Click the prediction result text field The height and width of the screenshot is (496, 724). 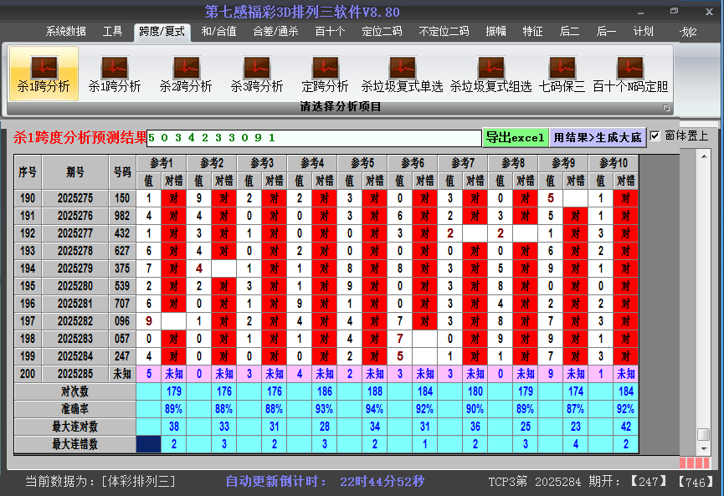coord(314,137)
